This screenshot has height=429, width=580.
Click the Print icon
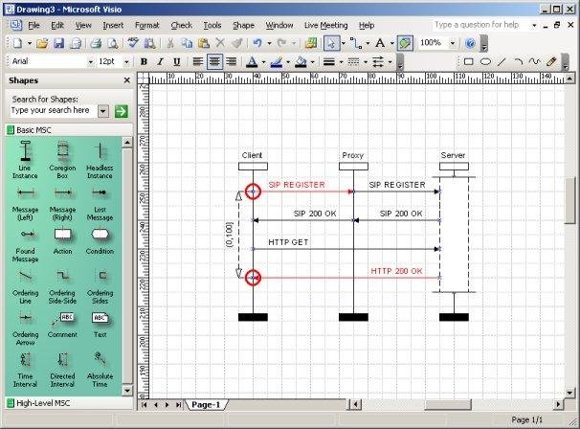pyautogui.click(x=96, y=43)
